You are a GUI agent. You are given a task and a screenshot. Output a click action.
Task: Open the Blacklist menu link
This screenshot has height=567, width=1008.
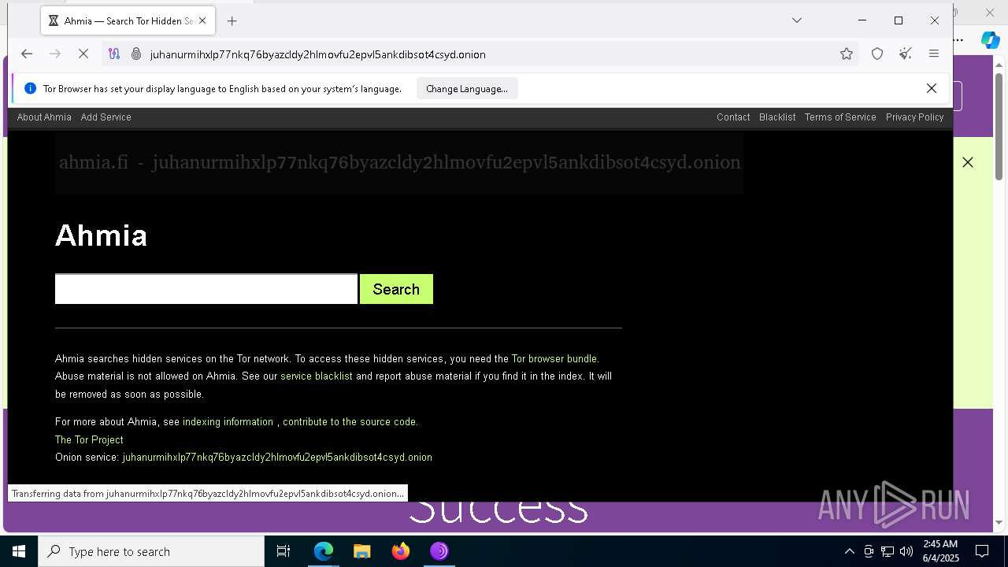pyautogui.click(x=777, y=117)
